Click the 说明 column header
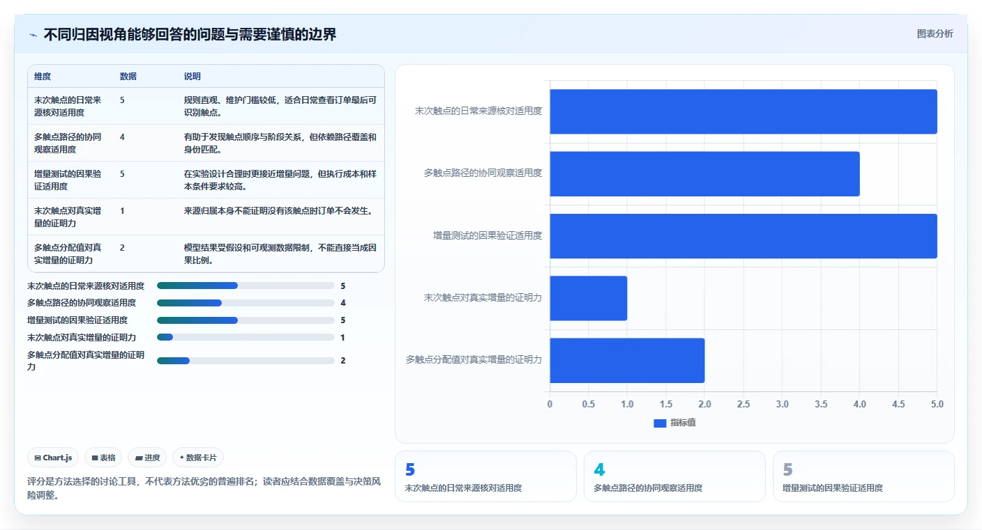The width and height of the screenshot is (982, 530). pyautogui.click(x=192, y=76)
